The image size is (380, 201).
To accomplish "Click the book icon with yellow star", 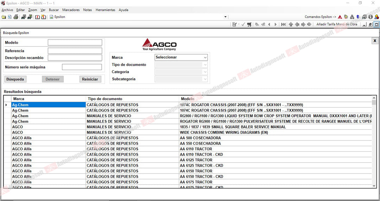I will 43,17.
